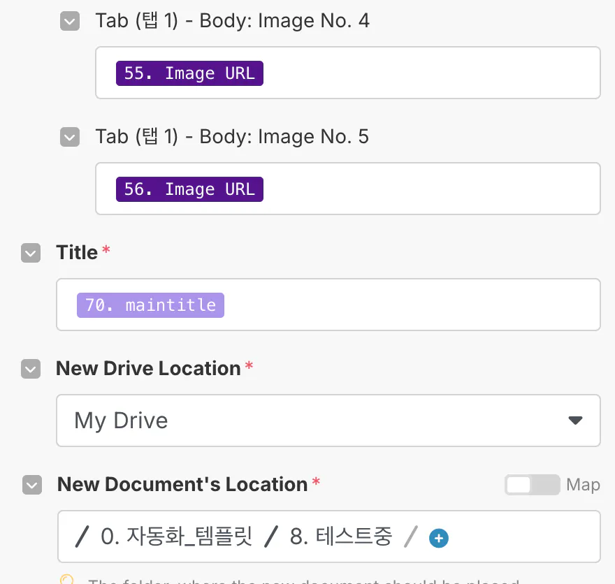
Task: Click the Title field label
Action: pyautogui.click(x=77, y=253)
